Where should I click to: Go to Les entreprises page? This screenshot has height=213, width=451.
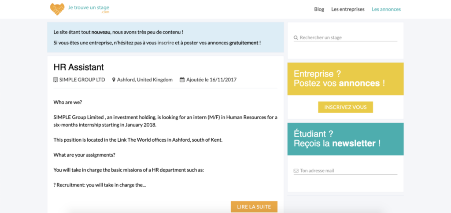pos(348,9)
